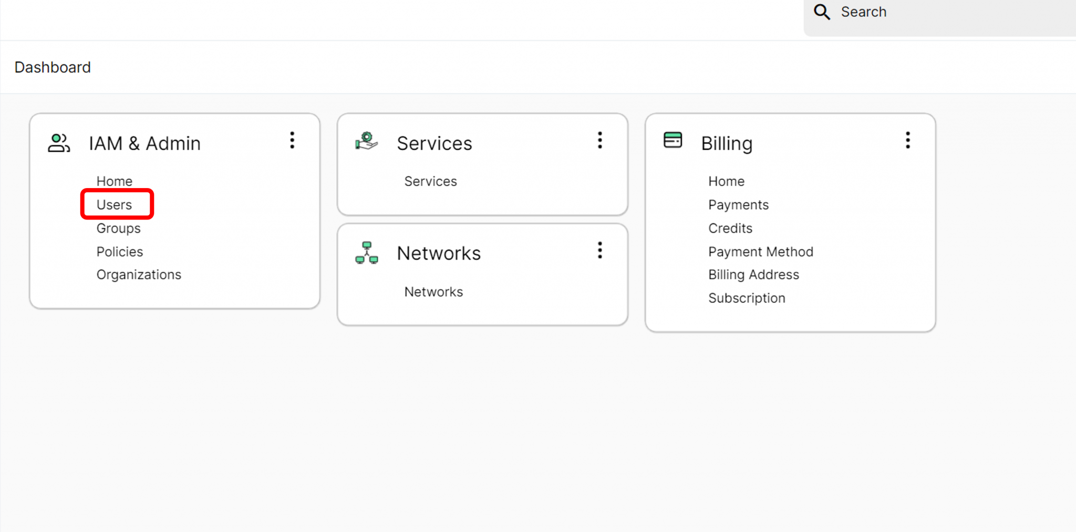Open Payment Method in Billing
Image resolution: width=1076 pixels, height=532 pixels.
760,252
